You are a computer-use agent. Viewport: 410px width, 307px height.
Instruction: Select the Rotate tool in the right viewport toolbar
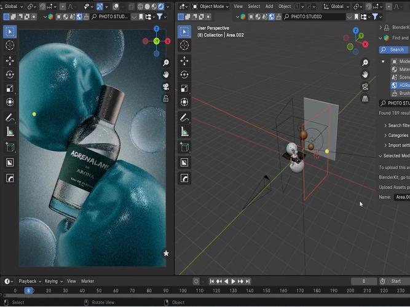[x=184, y=75]
